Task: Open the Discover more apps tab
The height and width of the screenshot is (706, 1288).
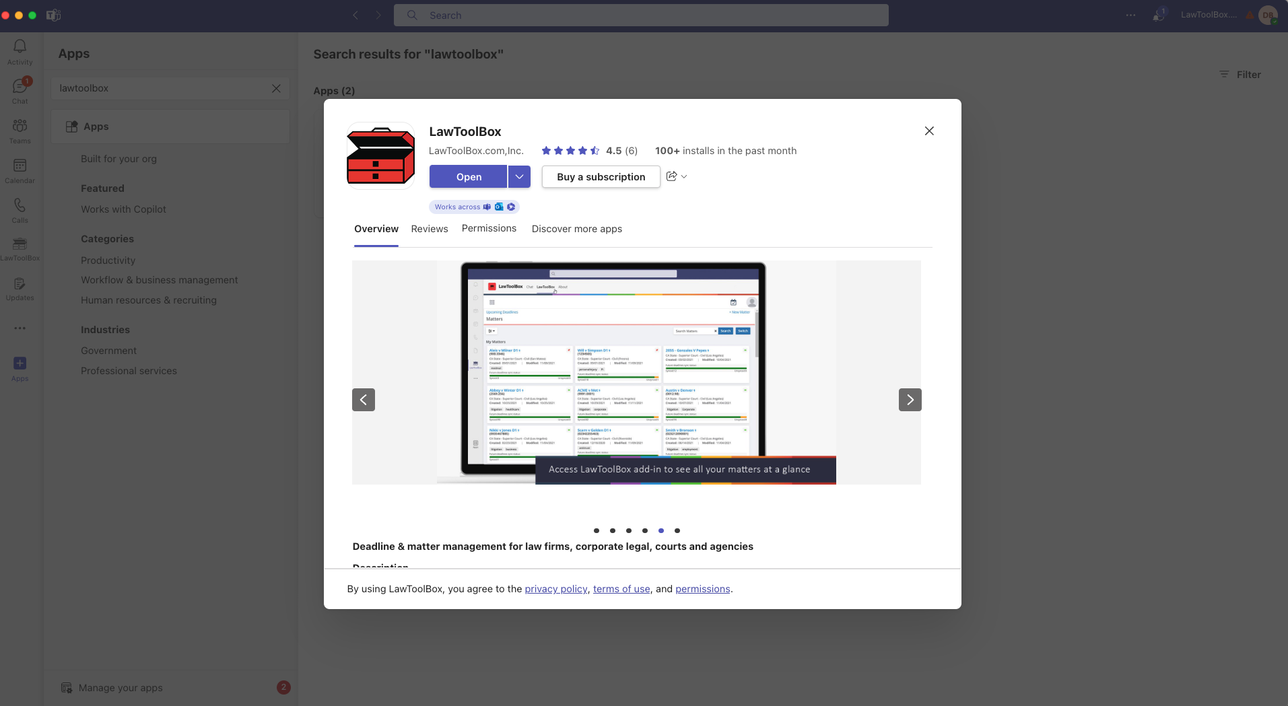Action: coord(577,229)
